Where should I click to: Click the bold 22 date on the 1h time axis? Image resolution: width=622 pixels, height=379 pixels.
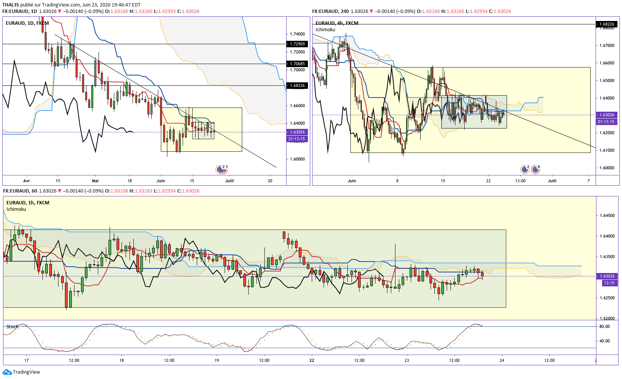tap(312, 361)
